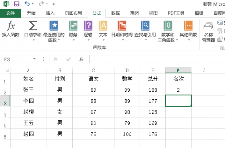Click cell containing 姓名
Image resolution: width=225 pixels, height=148 pixels.
pyautogui.click(x=28, y=79)
